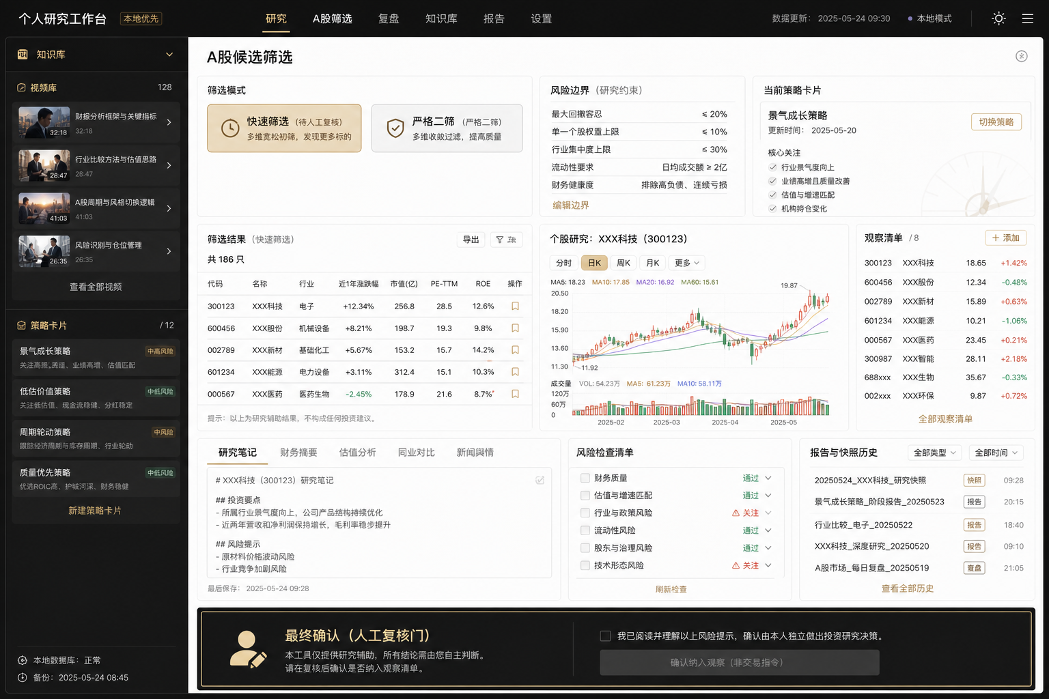
Task: Check the 估值与增速匹配 risk checkbox
Action: coord(585,496)
